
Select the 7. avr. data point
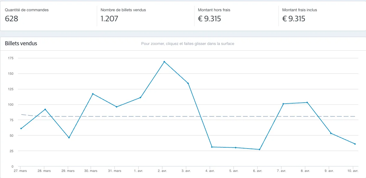[x=283, y=104]
